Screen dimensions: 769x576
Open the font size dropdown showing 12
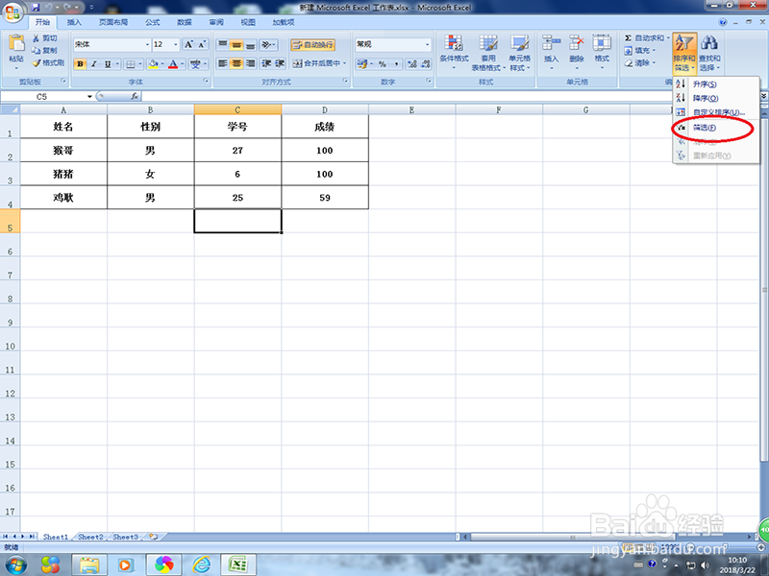point(176,44)
